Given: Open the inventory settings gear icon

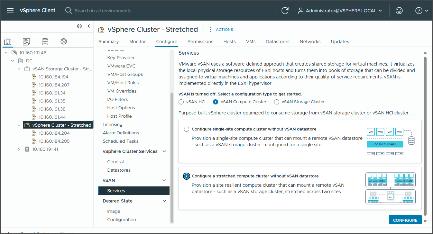Looking at the screenshot, I should point(79,26).
